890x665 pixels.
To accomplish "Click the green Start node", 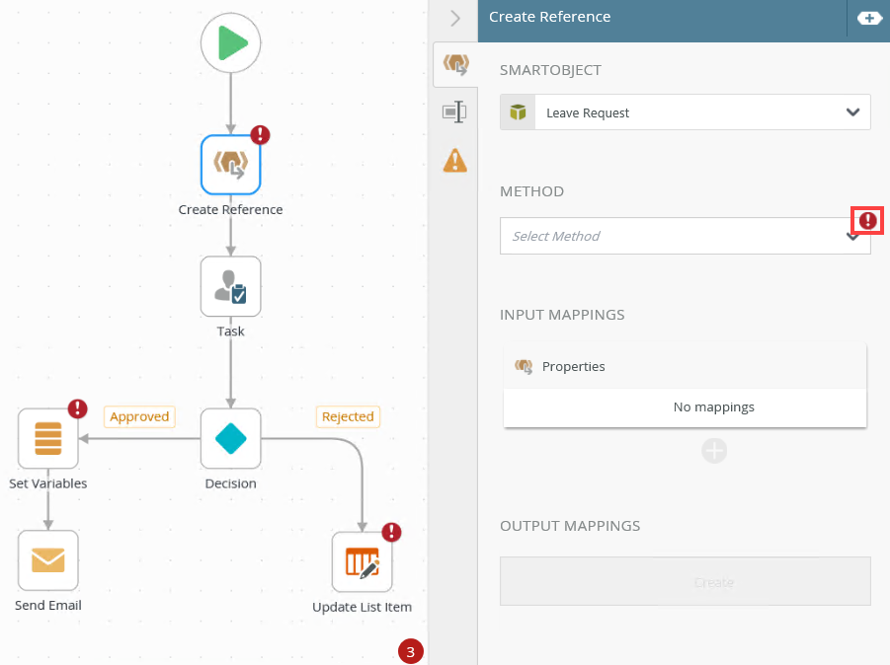I will 230,43.
